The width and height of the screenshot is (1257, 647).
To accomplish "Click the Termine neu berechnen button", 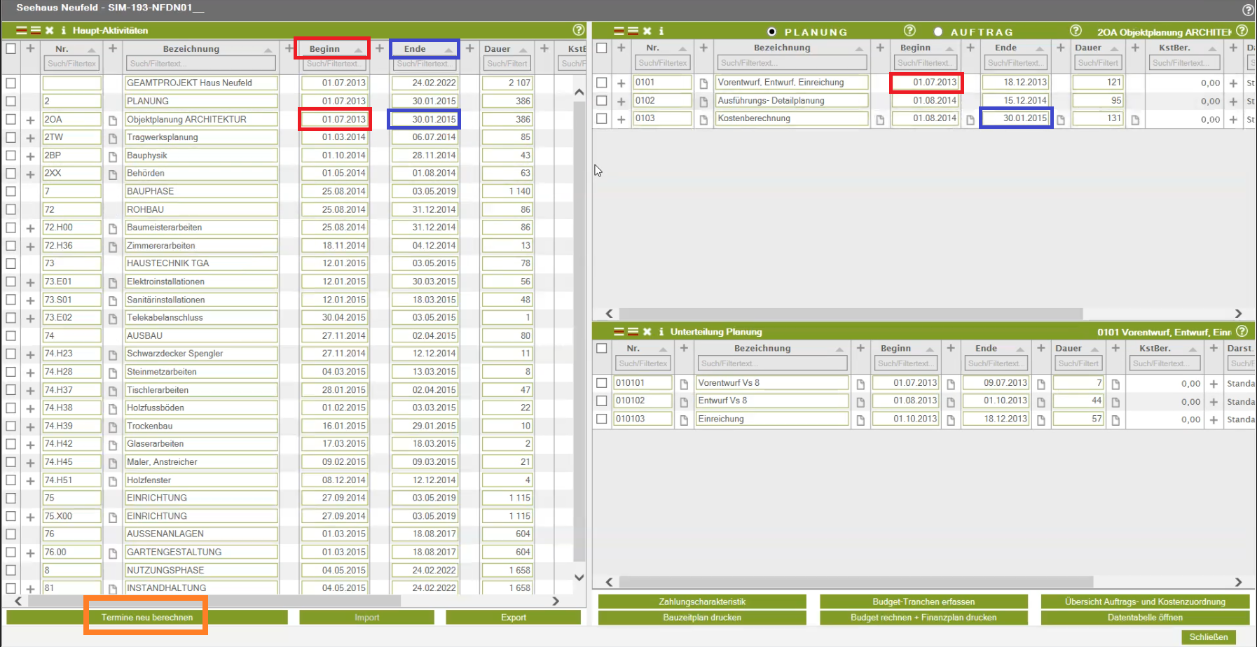I will [x=146, y=617].
